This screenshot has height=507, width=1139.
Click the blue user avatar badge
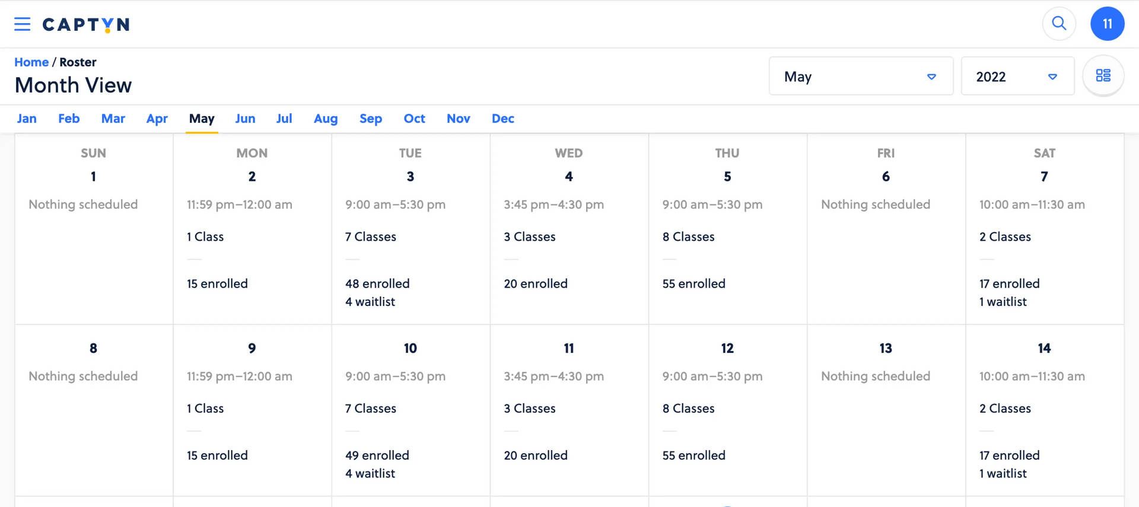click(x=1107, y=24)
